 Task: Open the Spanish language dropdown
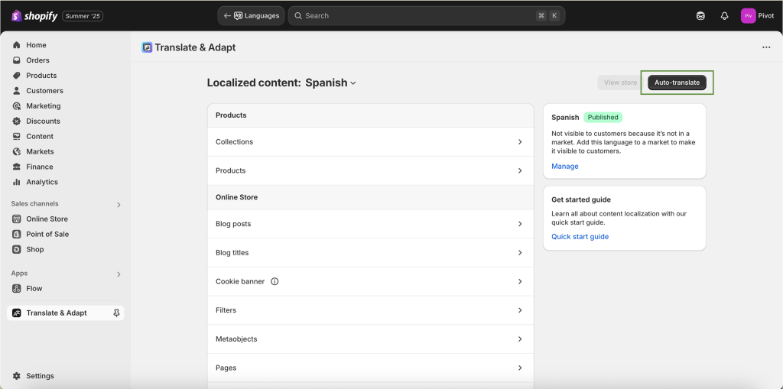[x=330, y=83]
